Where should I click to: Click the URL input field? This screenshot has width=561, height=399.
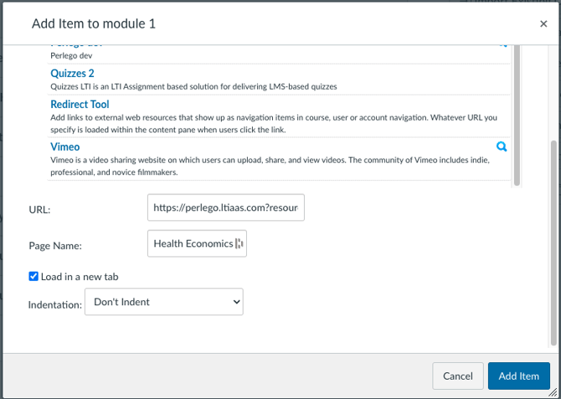pyautogui.click(x=225, y=207)
